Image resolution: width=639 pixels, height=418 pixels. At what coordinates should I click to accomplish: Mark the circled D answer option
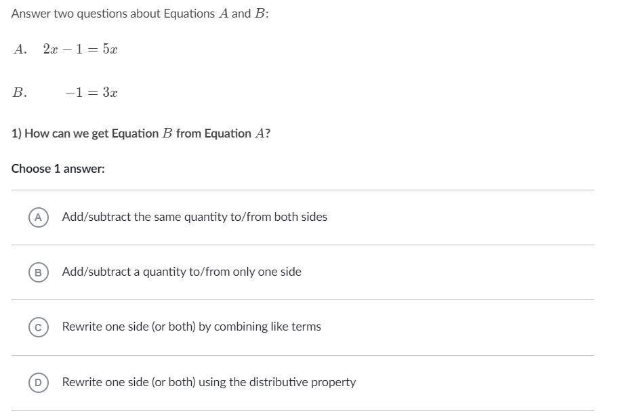(x=39, y=383)
